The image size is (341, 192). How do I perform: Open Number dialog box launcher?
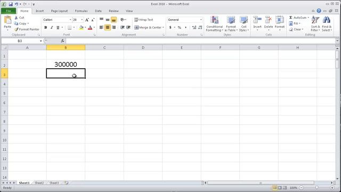pos(201,35)
